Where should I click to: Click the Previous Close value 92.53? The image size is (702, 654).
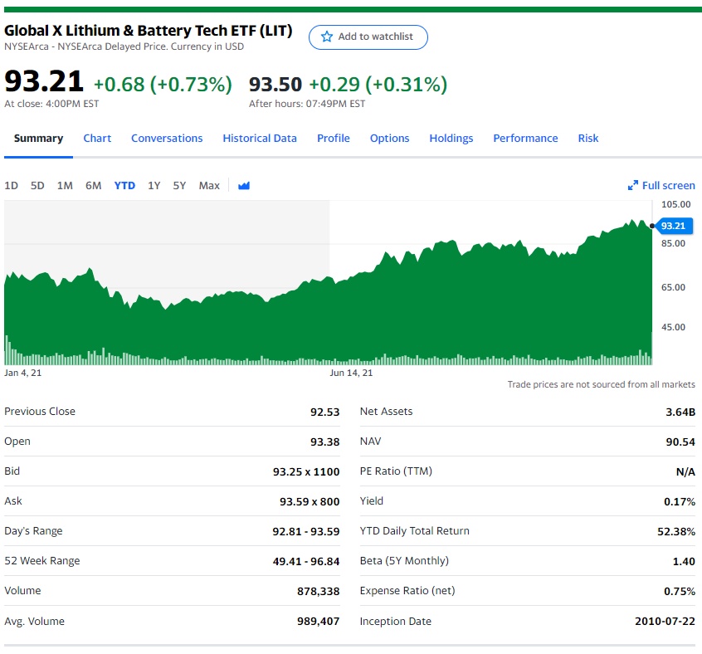coord(325,412)
